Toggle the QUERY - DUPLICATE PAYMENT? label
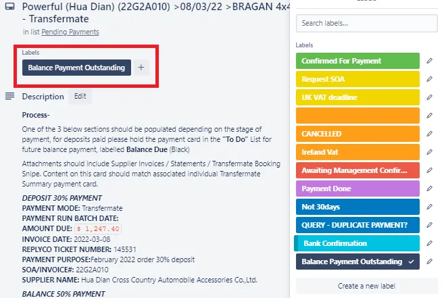Screen dimensions: 444x298 (357, 225)
